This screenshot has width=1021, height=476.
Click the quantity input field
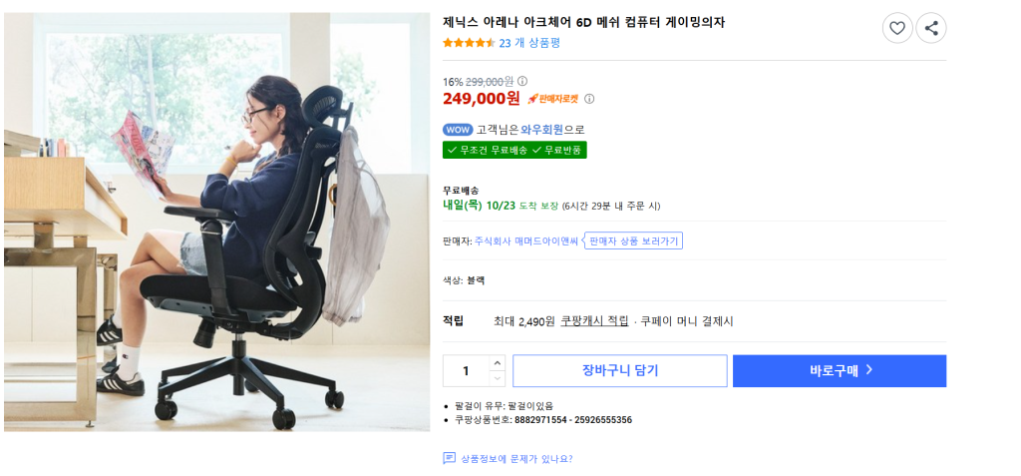click(467, 371)
